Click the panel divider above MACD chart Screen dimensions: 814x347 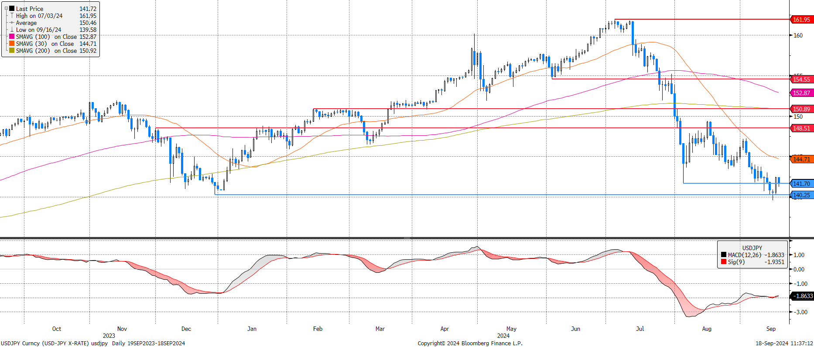click(407, 238)
